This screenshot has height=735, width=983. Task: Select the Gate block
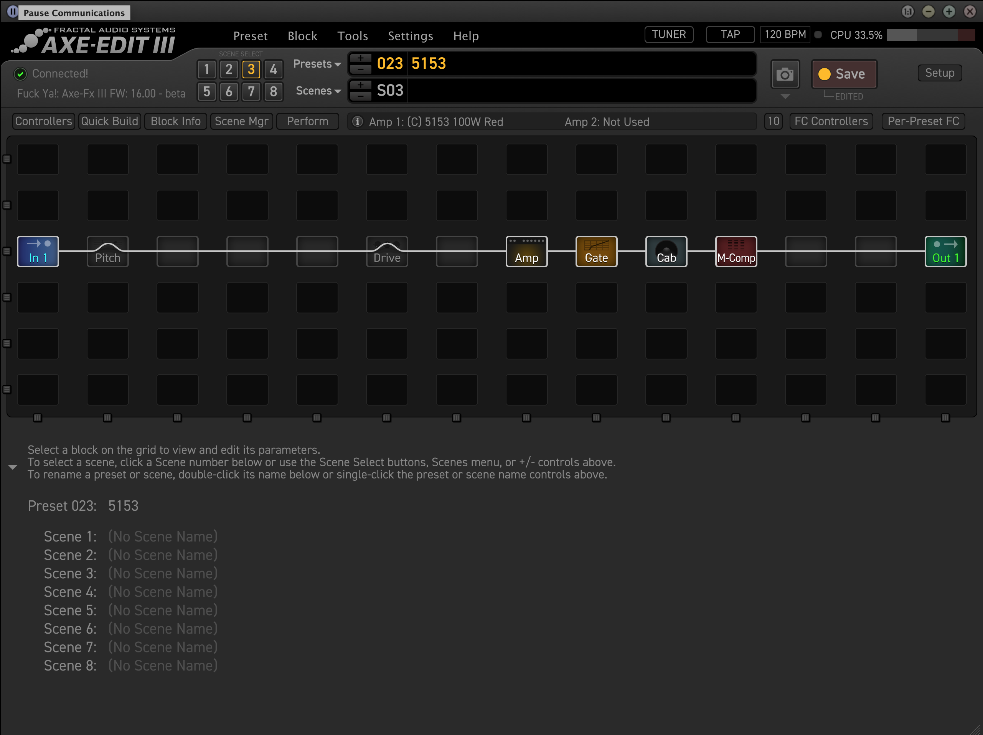pyautogui.click(x=596, y=251)
